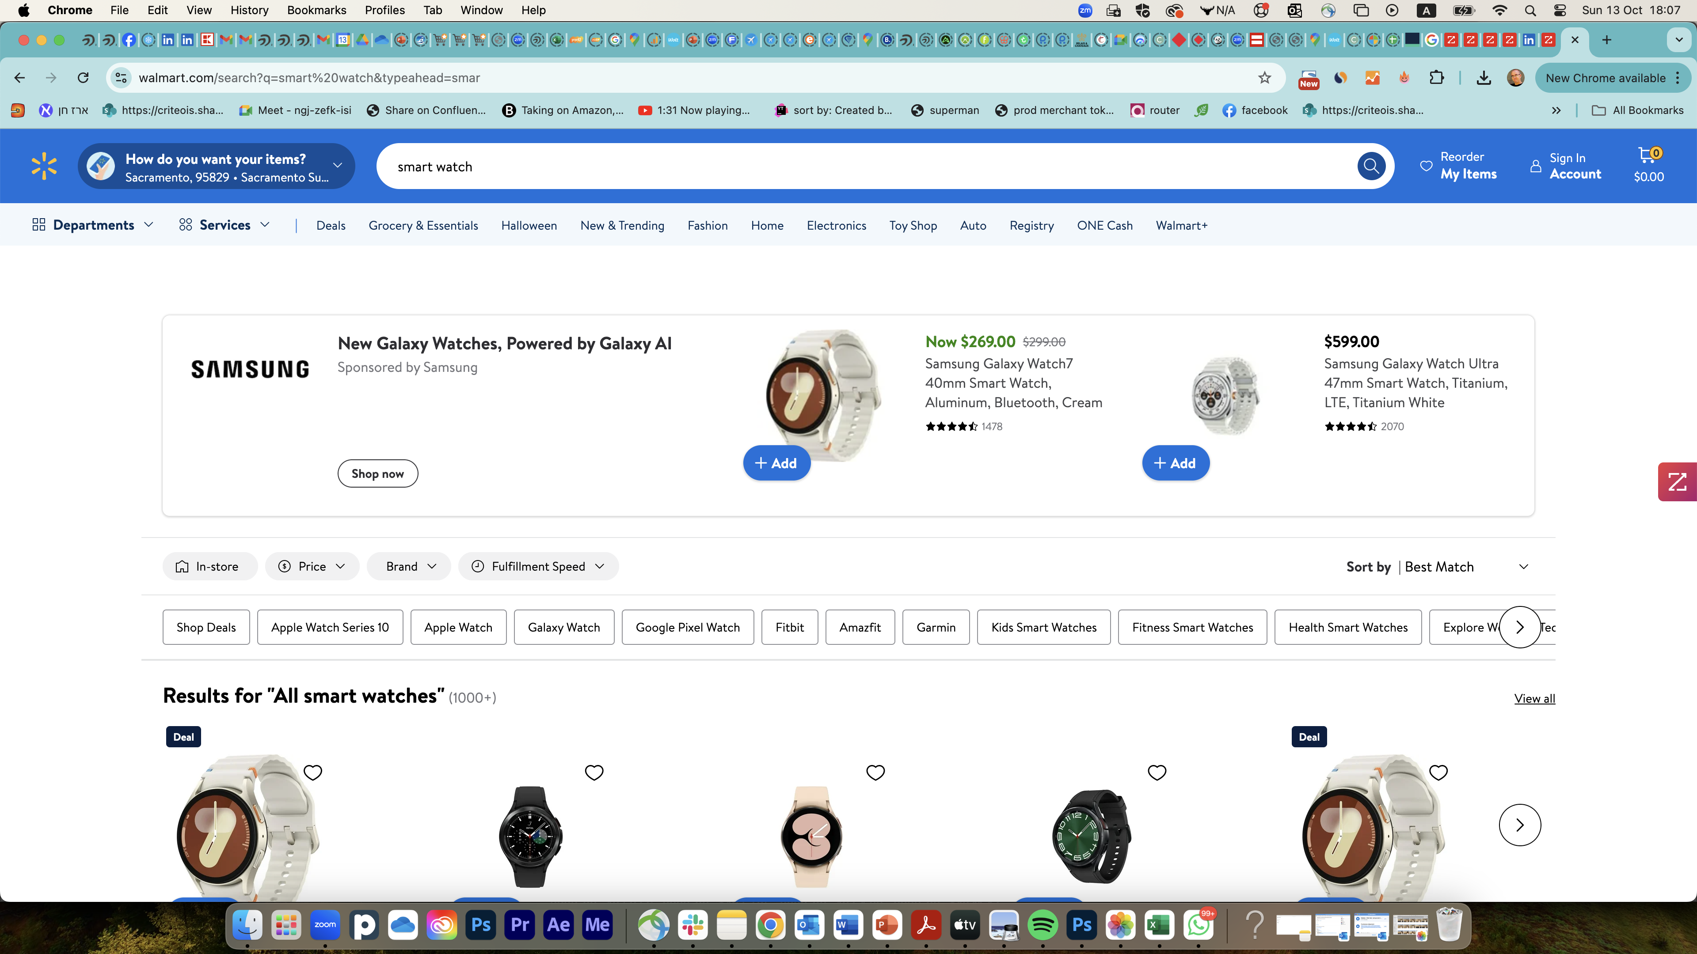This screenshot has height=954, width=1697.
Task: Expand the Departments menu
Action: pos(93,225)
